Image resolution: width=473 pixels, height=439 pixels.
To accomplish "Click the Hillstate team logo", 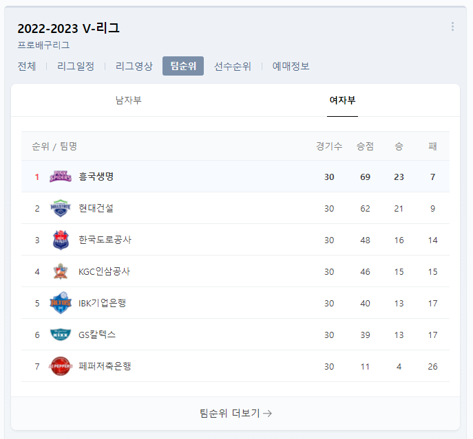I will (x=61, y=208).
